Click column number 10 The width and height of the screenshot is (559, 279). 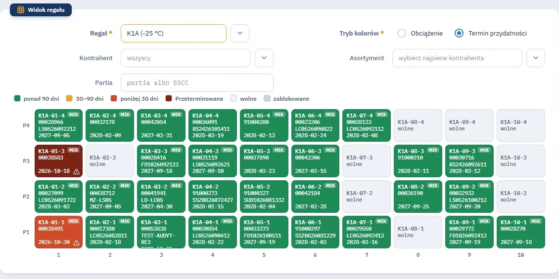(520, 255)
